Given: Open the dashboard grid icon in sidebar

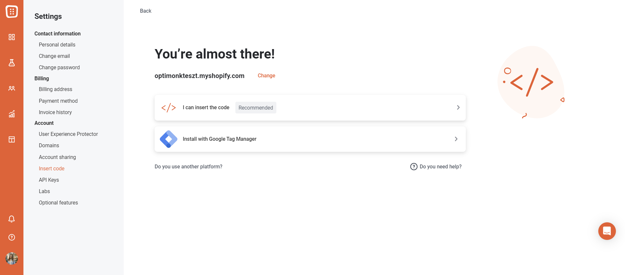Looking at the screenshot, I should [12, 37].
